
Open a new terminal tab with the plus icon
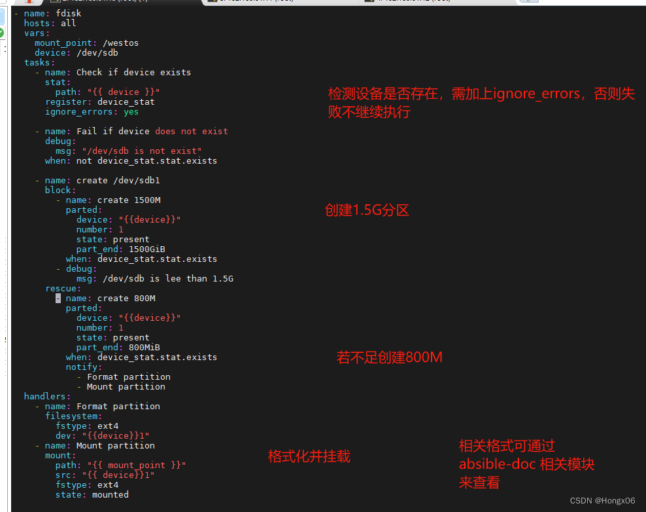click(x=528, y=2)
